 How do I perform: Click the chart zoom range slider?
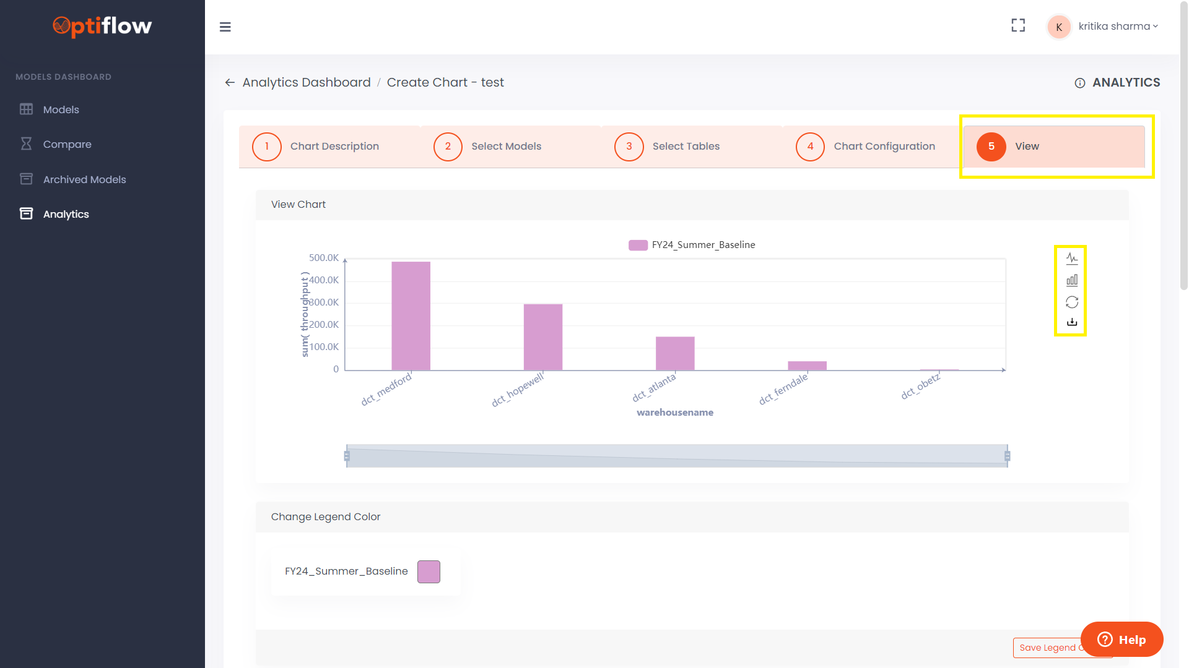675,456
